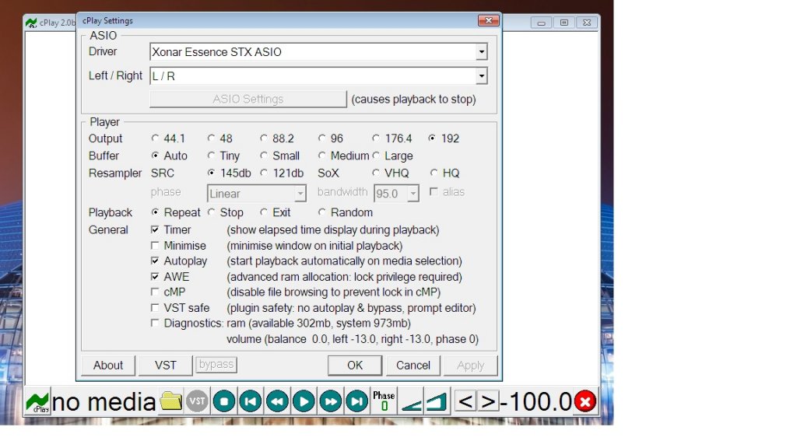Choose Tiny buffer size
The image size is (797, 448).
click(x=223, y=156)
